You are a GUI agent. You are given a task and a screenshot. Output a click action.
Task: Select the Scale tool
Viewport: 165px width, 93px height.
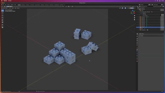[x=3, y=20]
